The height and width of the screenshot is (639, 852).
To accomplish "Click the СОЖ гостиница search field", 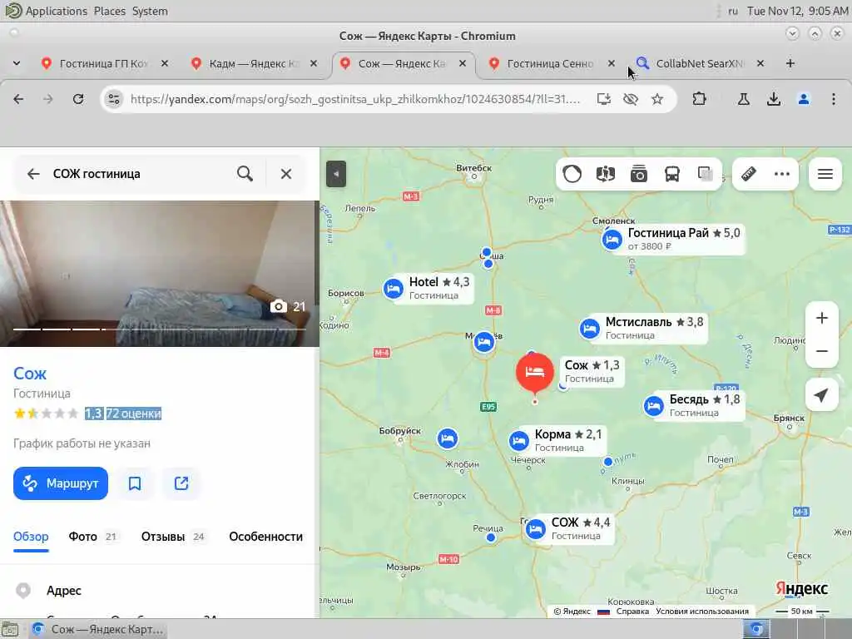I will (139, 174).
